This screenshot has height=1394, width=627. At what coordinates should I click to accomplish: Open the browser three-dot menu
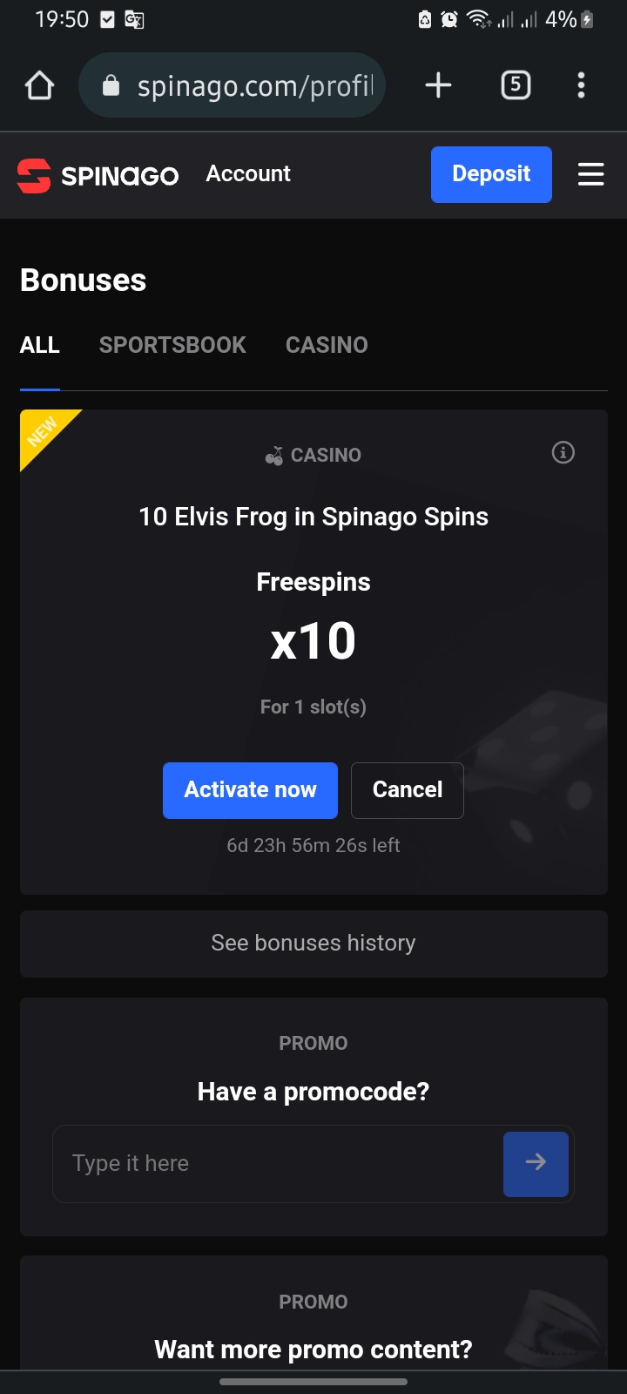[581, 85]
